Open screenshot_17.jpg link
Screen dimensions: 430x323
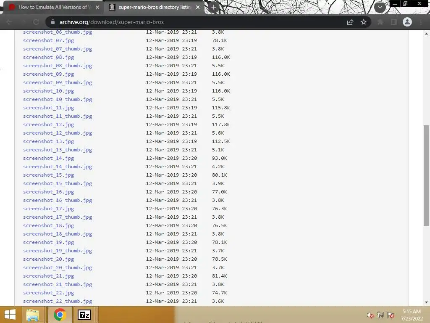[x=49, y=209]
